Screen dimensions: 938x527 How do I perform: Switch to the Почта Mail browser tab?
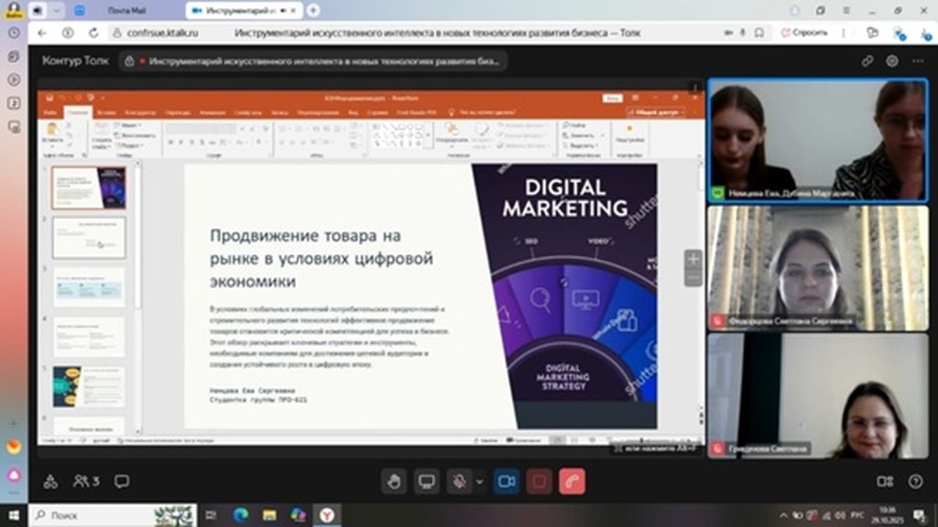coord(130,10)
